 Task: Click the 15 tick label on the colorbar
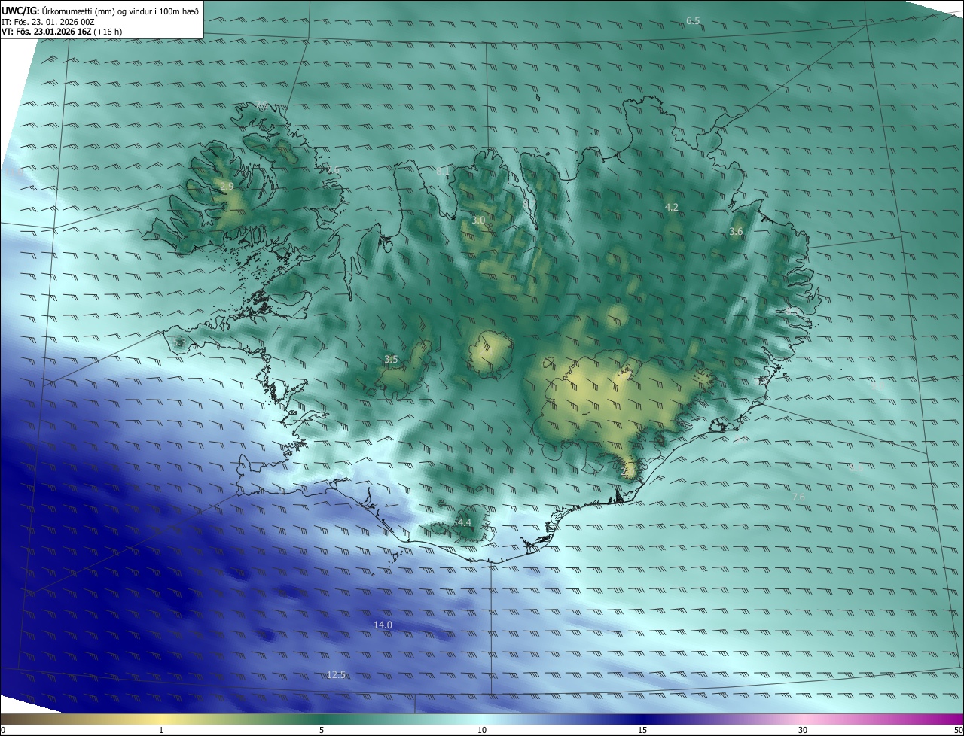tap(642, 730)
